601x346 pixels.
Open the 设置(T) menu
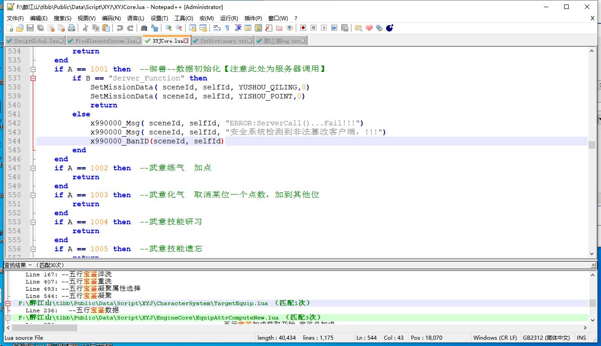[x=159, y=18]
